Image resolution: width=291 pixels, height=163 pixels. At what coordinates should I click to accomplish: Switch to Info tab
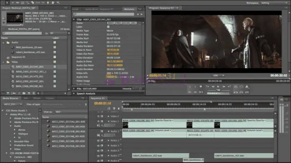coord(26,98)
